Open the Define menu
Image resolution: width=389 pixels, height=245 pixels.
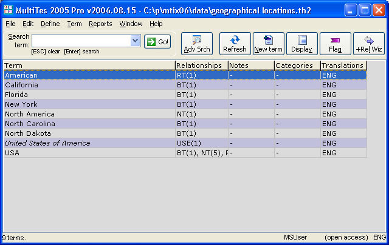[50, 24]
